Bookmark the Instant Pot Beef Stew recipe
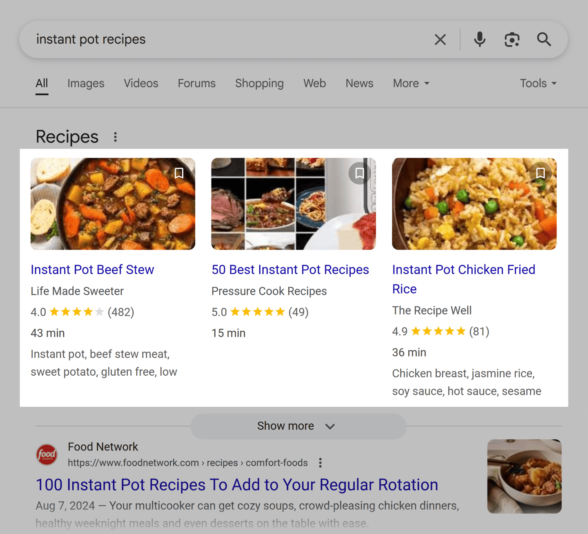This screenshot has width=588, height=534. [179, 173]
